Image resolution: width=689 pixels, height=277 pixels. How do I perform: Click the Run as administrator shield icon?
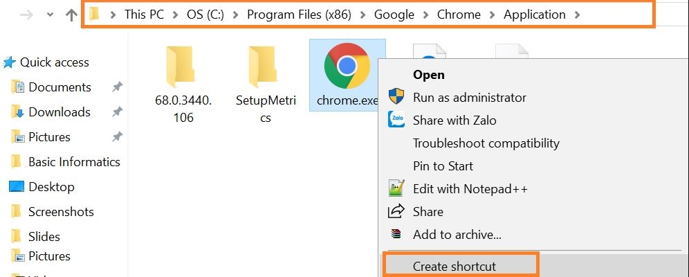click(x=396, y=98)
